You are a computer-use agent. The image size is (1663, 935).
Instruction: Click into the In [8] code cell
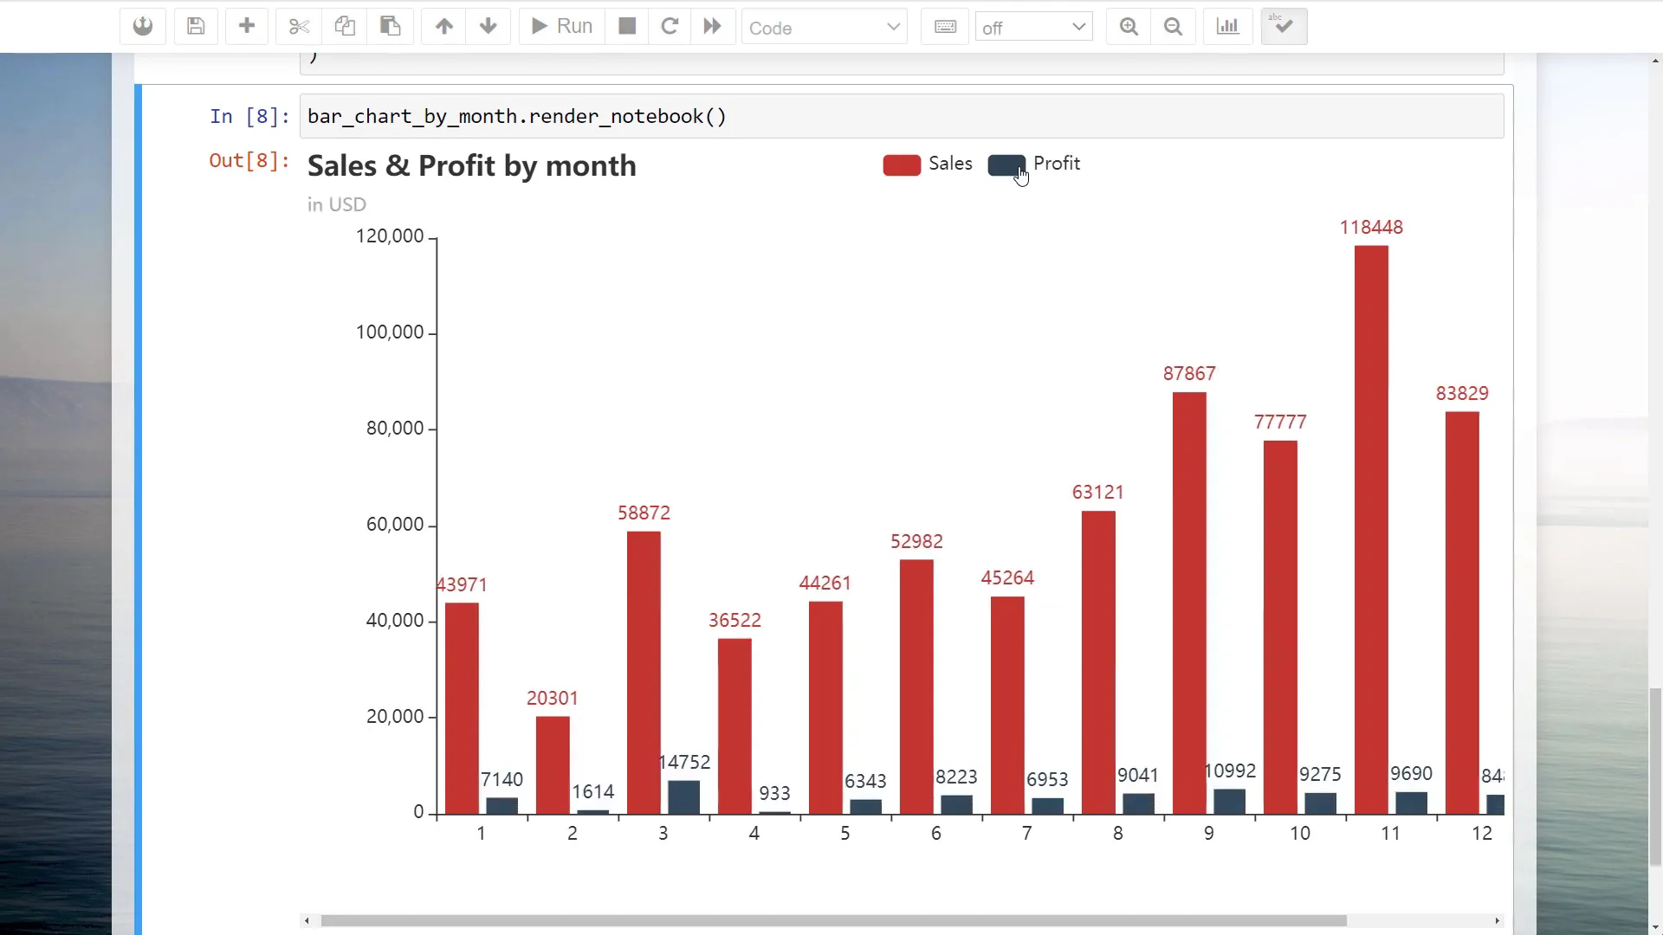901,117
